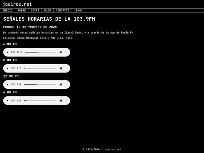Click the heading SEÑALES HORARIAS DE LA 103.9FM
Screen dimensions: 204x153
(49, 19)
